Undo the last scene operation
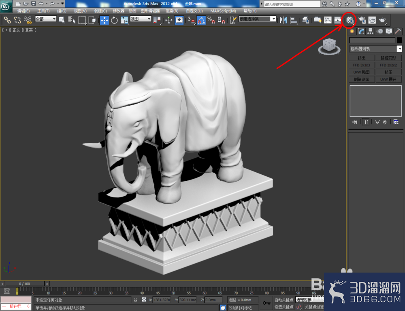The image size is (405, 311). 41,4
